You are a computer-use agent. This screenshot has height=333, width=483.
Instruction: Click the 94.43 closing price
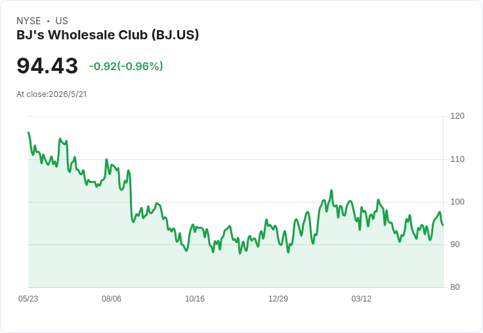[x=47, y=66]
